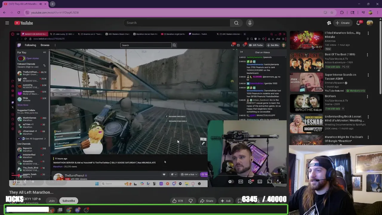Close the current YouTube browser tab
This screenshot has height=215, width=382.
tap(45, 4)
